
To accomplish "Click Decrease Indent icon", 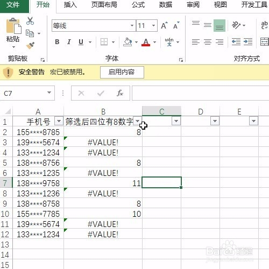I will pos(236,42).
